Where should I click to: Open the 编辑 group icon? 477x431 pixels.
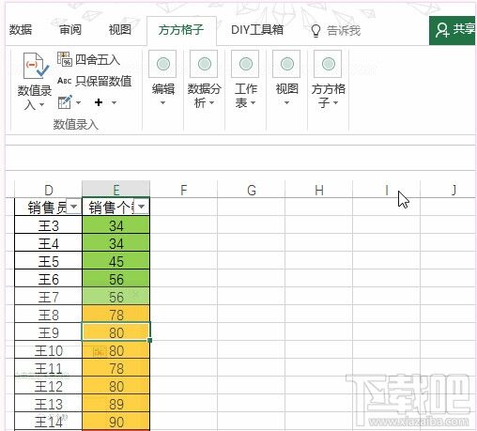(x=162, y=64)
